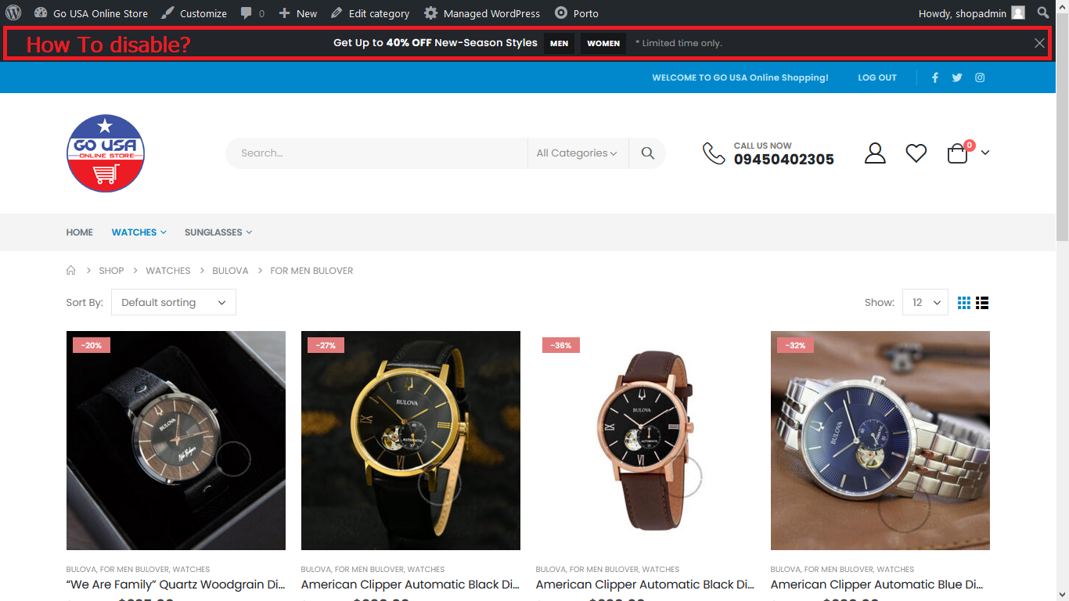Expand the mini cart dropdown arrow
1069x601 pixels.
click(985, 153)
